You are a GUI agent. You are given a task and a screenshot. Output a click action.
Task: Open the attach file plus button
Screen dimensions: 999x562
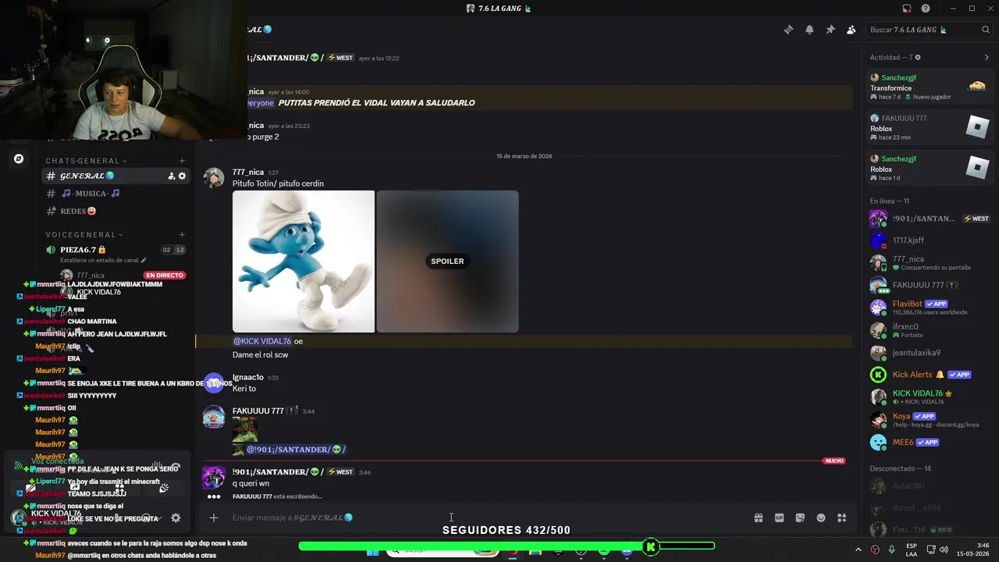pyautogui.click(x=213, y=518)
